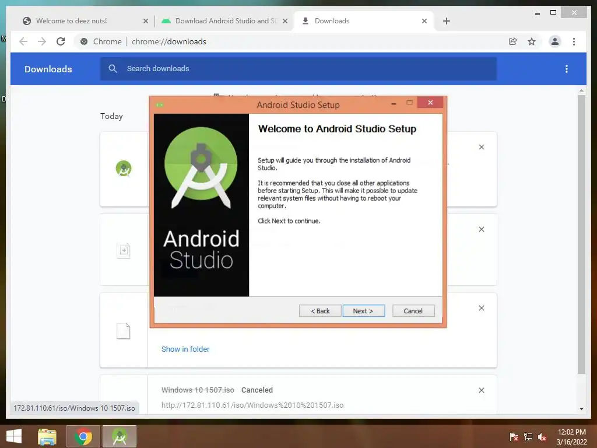Click 'Click Next to continue.' text
597x448 pixels.
[289, 221]
